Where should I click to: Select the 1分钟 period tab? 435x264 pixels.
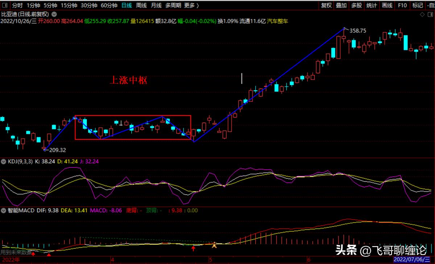[x=33, y=5]
